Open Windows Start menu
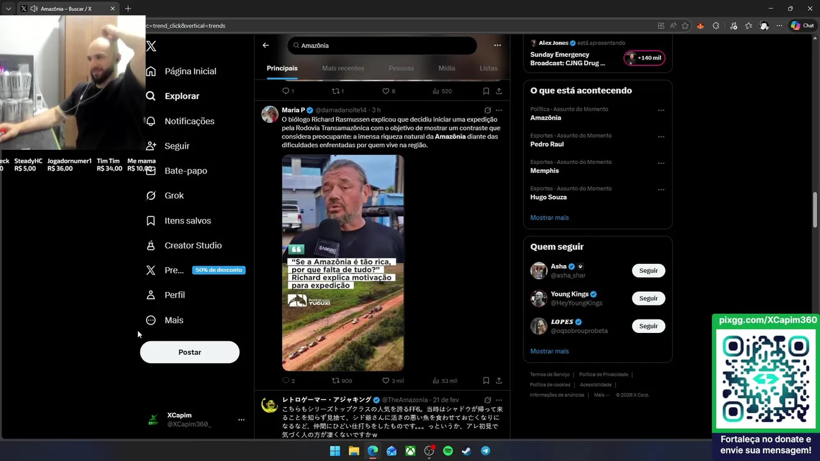This screenshot has width=820, height=461. (x=335, y=451)
